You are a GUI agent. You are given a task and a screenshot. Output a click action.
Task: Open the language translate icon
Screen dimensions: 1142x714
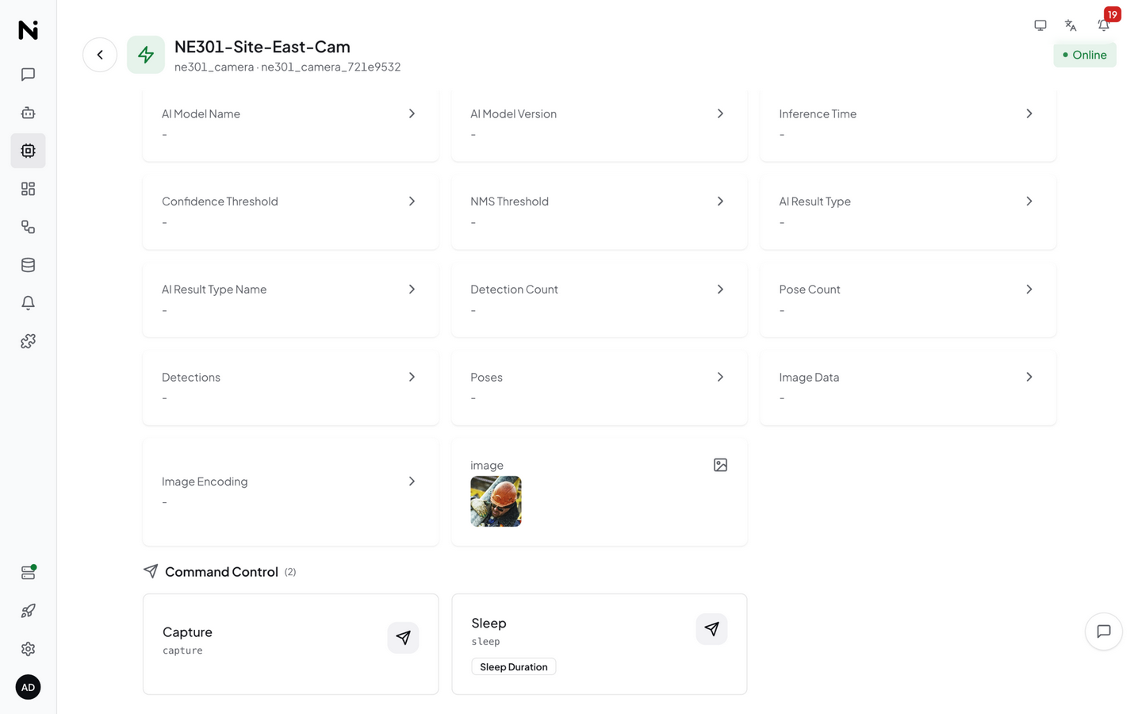pos(1071,25)
